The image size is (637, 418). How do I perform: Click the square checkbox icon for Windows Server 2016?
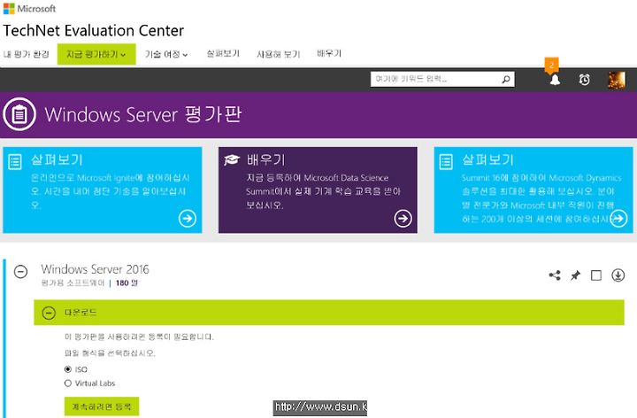(x=596, y=275)
